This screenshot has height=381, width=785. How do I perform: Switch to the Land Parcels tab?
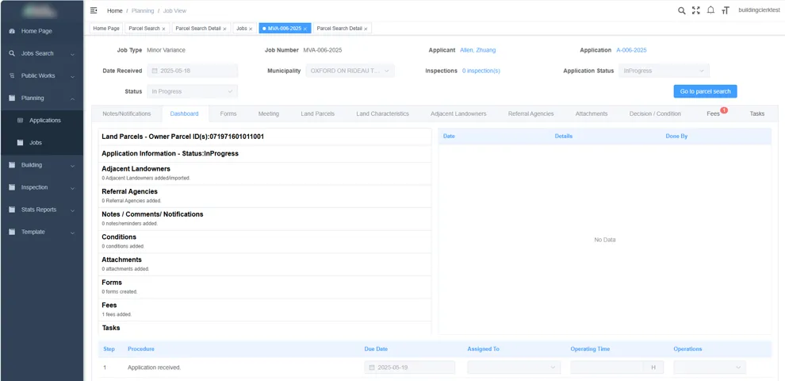317,114
